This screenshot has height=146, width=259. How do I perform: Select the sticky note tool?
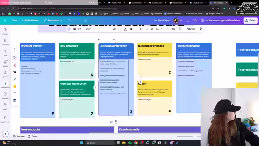point(15,86)
